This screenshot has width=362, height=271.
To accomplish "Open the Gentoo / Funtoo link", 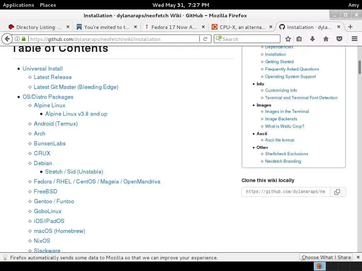I will 54,201.
